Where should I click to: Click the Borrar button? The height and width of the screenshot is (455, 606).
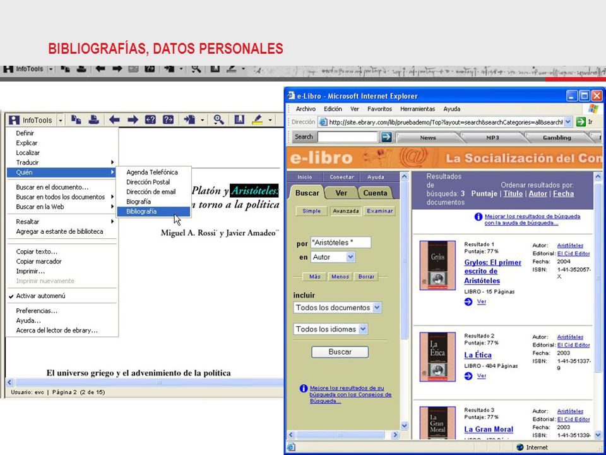[366, 277]
